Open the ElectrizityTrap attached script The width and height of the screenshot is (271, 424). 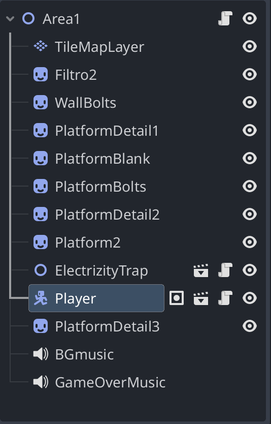tap(225, 270)
